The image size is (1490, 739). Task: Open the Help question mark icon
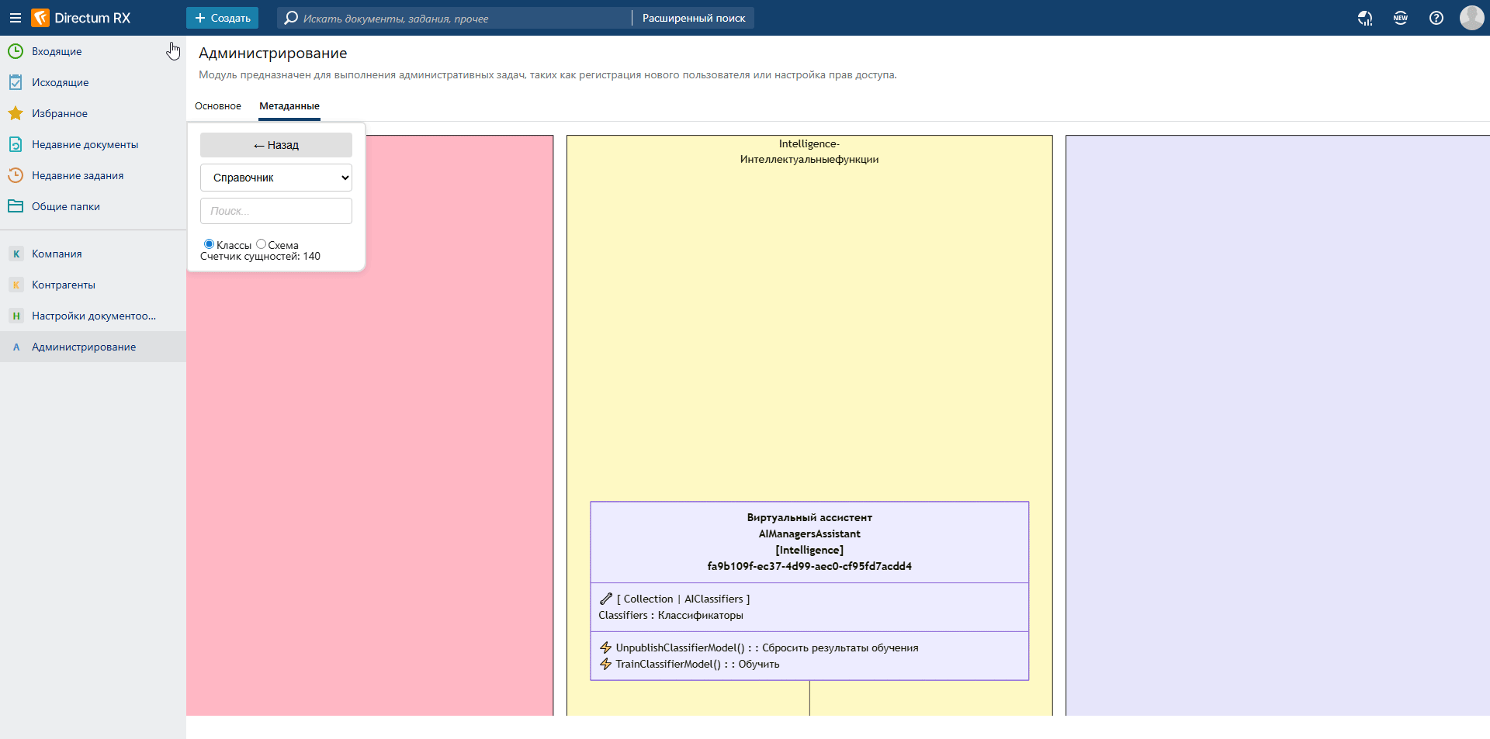1436,18
